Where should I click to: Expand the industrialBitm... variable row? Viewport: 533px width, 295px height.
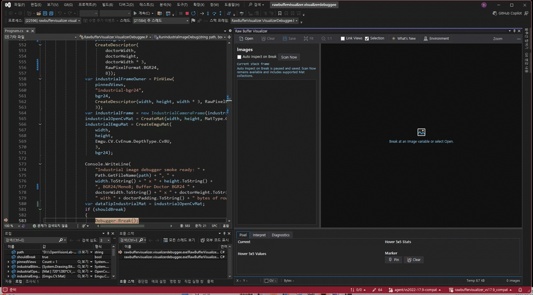pyautogui.click(x=8, y=267)
